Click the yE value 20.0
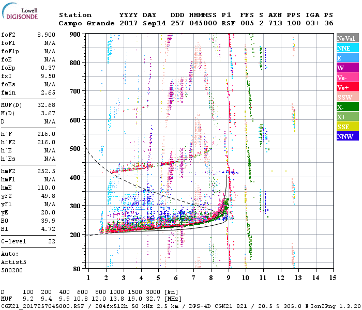This screenshot has width=362, height=310. coord(48,213)
